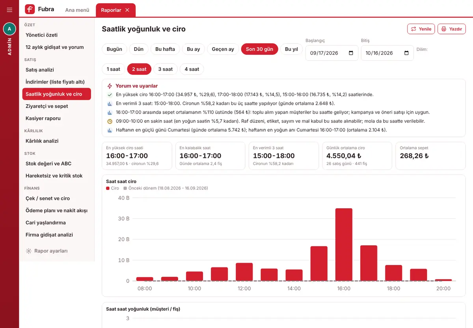Open Çek / senet ve ciro
The image size is (473, 328).
56,198
